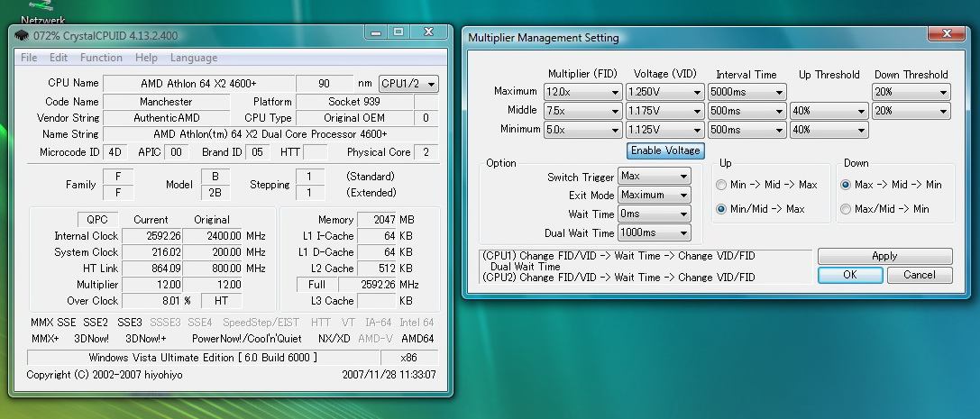Confirm settings with the OK button
Viewport: 980px width, 419px height.
pos(850,275)
